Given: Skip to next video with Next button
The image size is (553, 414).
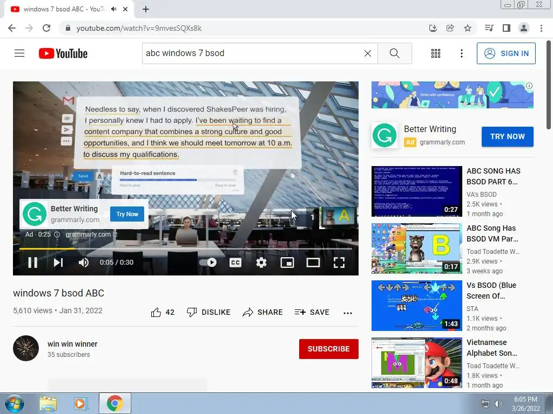Looking at the screenshot, I should [x=58, y=263].
